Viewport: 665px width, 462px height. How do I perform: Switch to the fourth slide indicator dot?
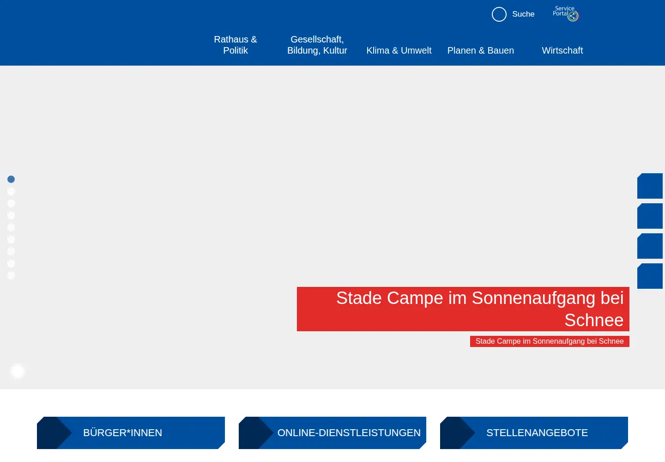11,215
